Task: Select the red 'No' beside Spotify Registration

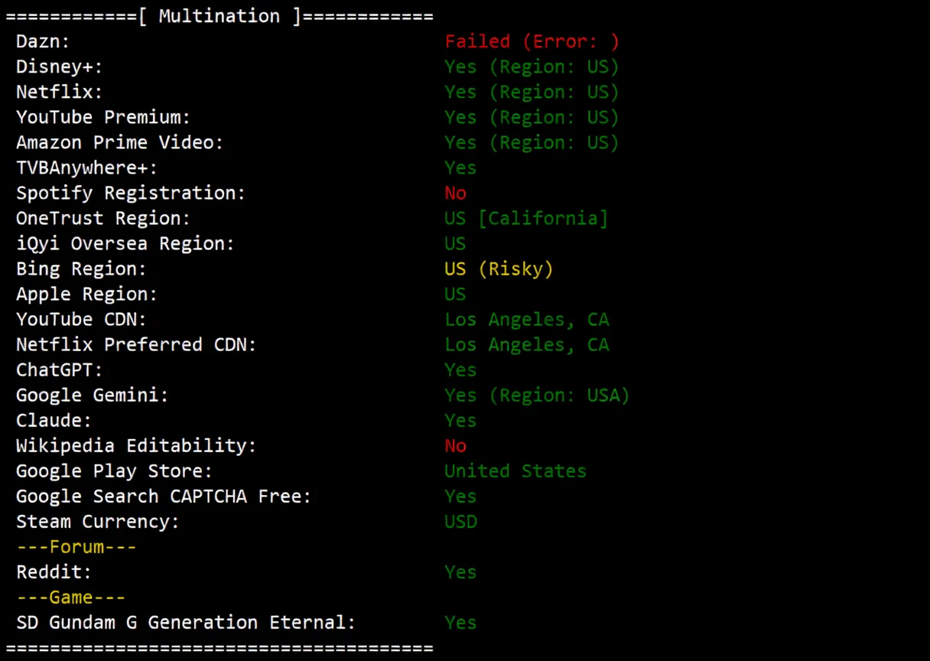Action: 455,192
